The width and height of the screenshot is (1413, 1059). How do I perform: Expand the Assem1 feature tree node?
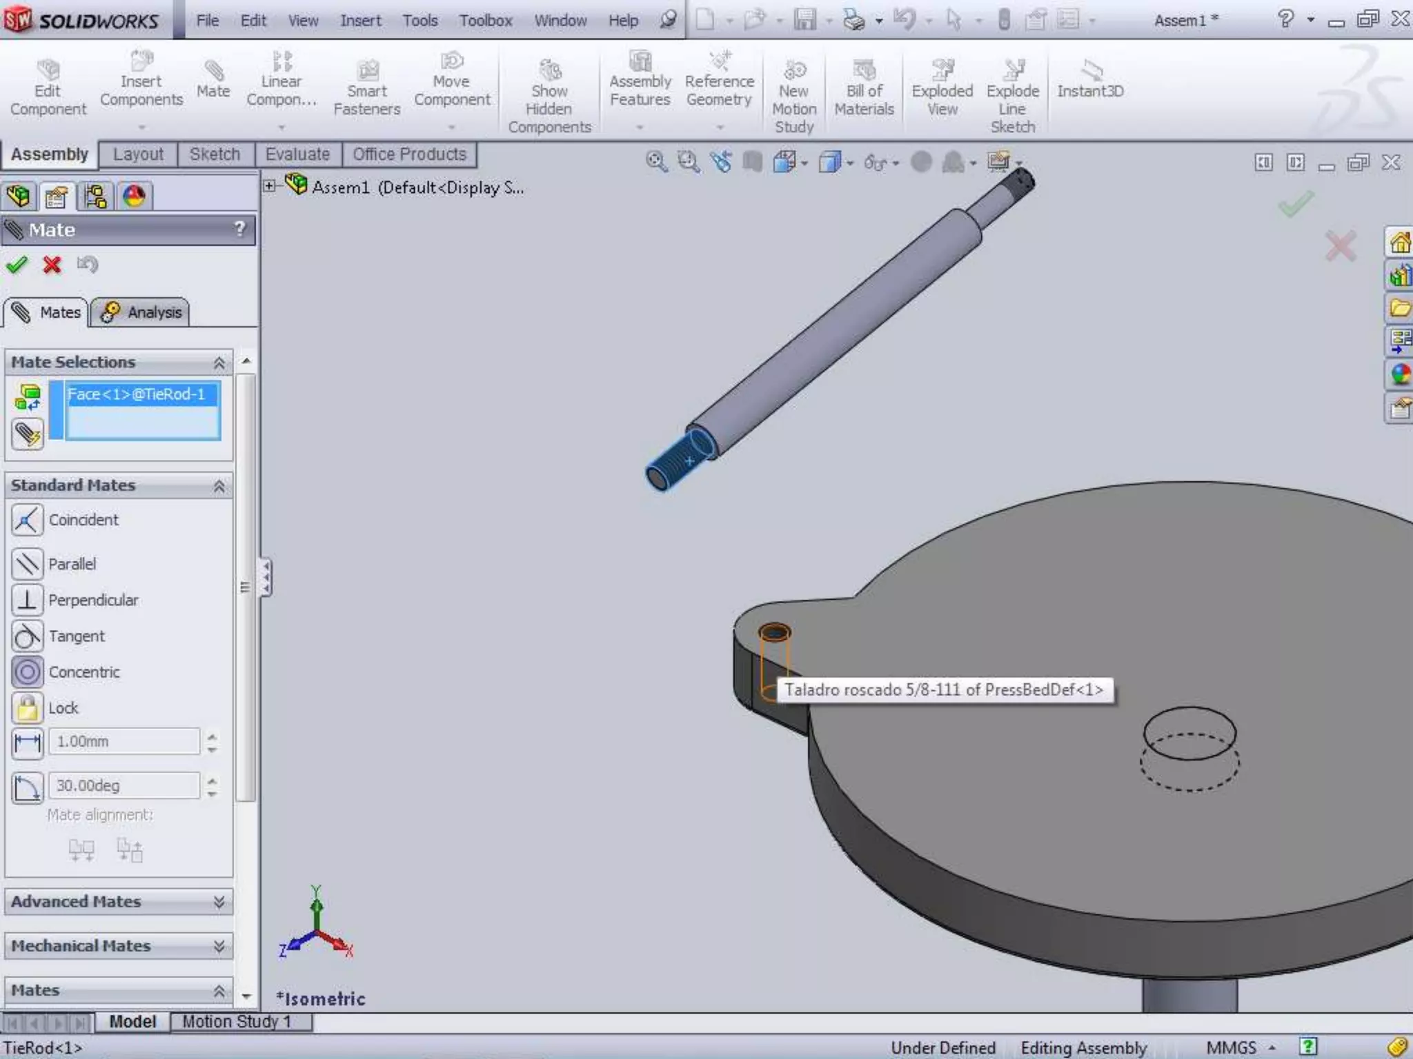click(270, 186)
